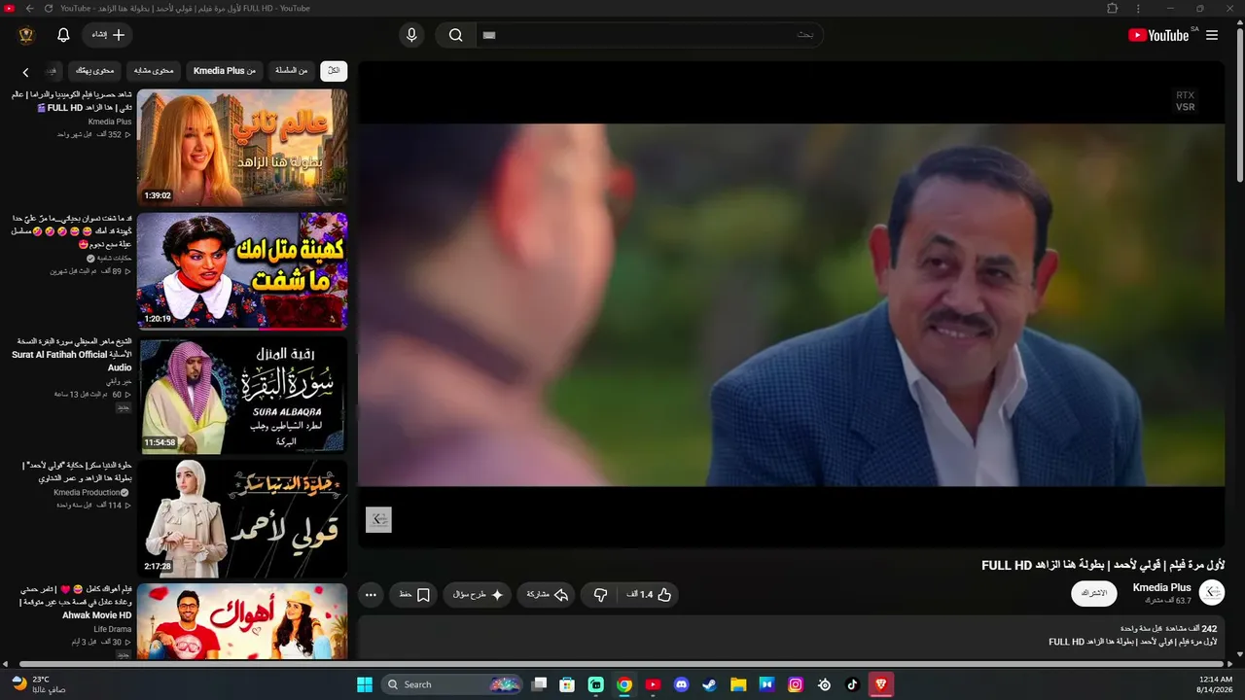Image resolution: width=1245 pixels, height=700 pixels.
Task: Open the three-dots more actions menu
Action: point(371,594)
